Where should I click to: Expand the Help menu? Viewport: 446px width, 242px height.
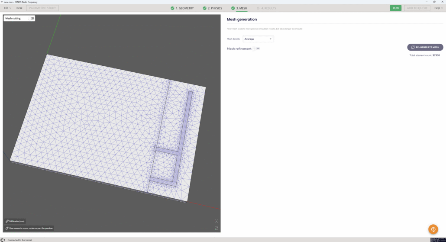438,8
